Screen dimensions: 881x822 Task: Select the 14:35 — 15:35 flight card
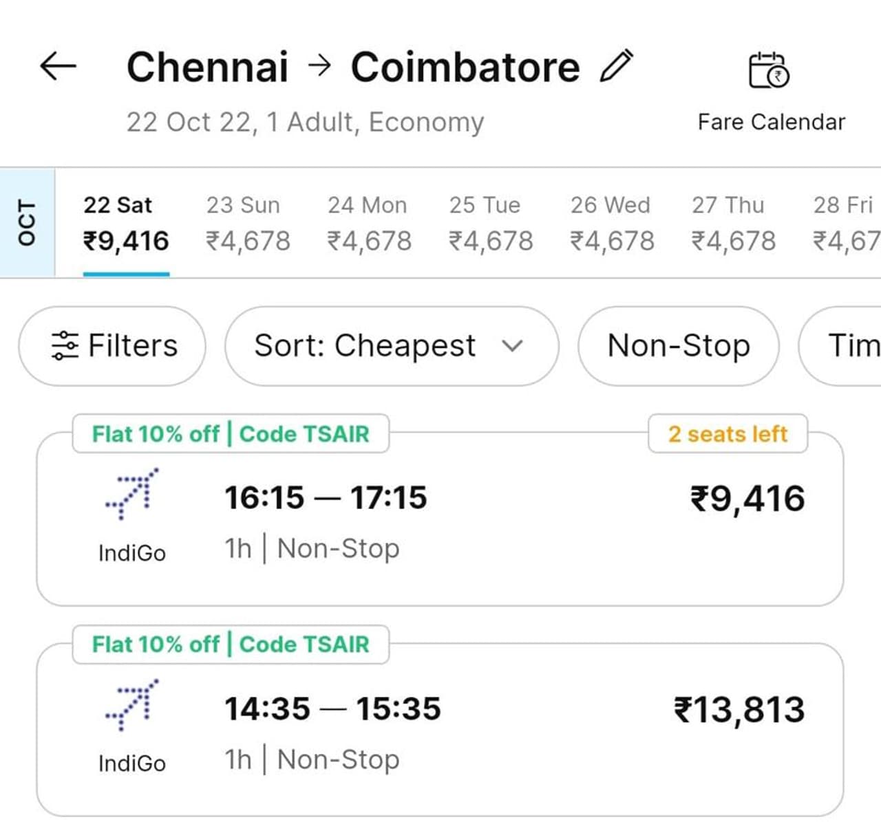439,729
